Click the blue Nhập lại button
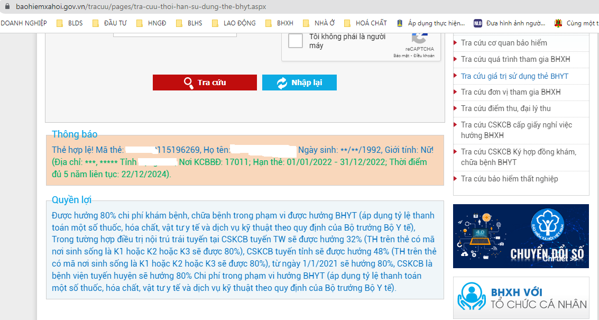Viewport: 599px width, 320px height. tap(299, 83)
